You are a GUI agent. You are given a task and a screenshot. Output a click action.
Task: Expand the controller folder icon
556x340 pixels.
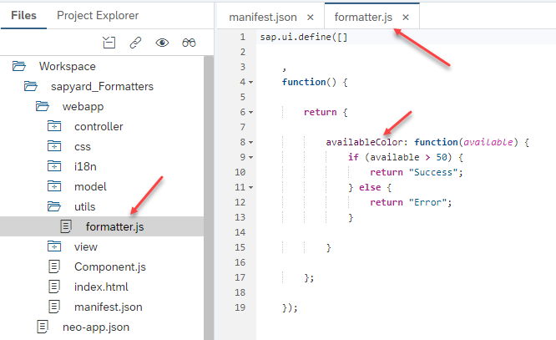[x=54, y=126]
